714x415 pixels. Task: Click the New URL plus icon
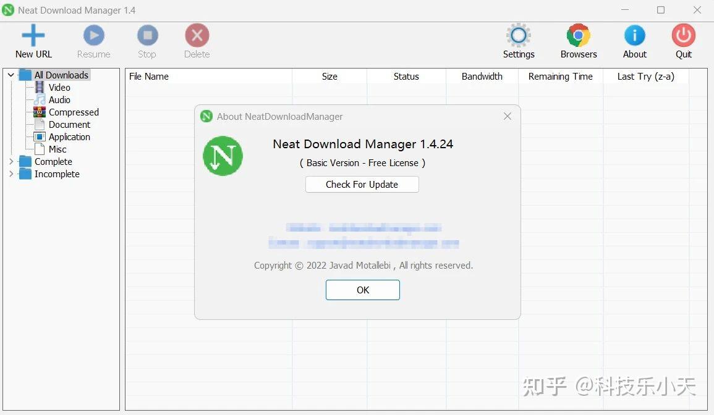coord(33,35)
